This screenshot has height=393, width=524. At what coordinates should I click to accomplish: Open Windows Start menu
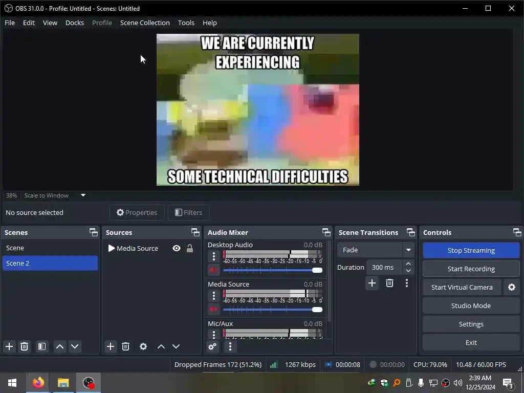[12, 383]
